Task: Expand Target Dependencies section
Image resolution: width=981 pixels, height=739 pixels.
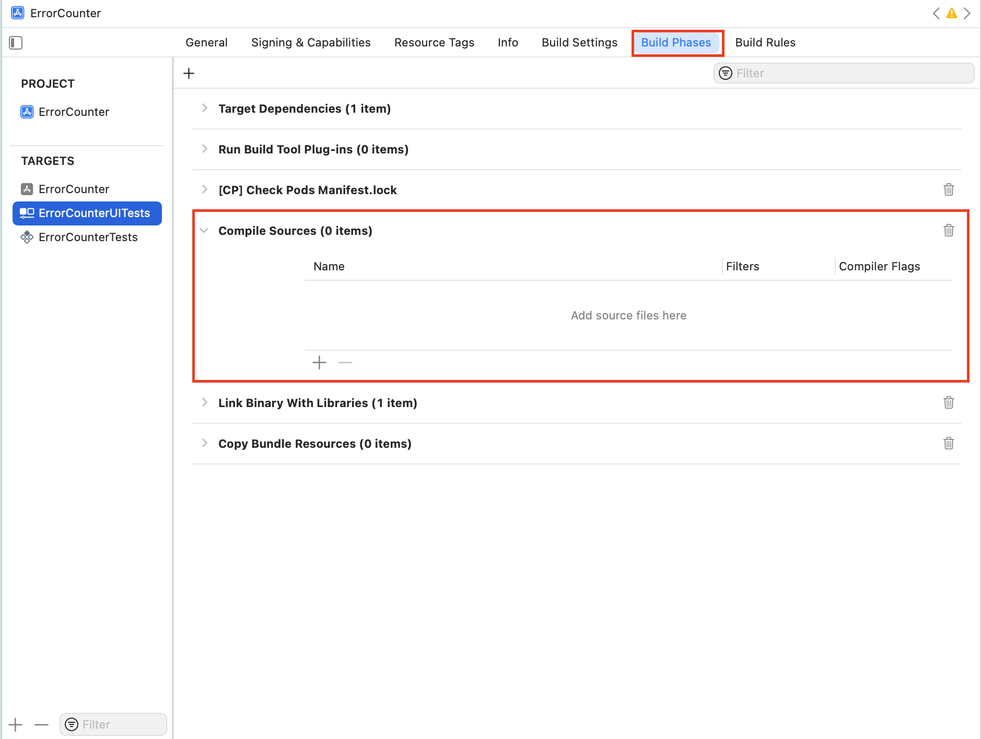Action: coord(205,109)
